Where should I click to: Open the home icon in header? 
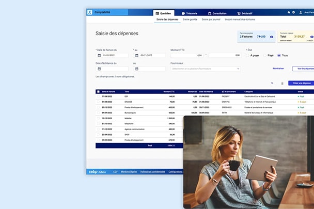(x=289, y=12)
